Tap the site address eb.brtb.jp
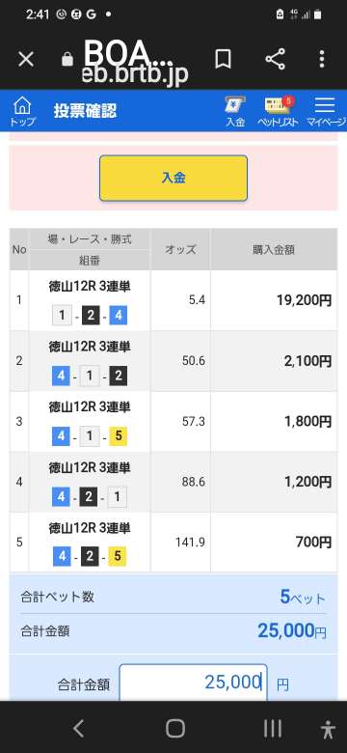 tap(135, 75)
